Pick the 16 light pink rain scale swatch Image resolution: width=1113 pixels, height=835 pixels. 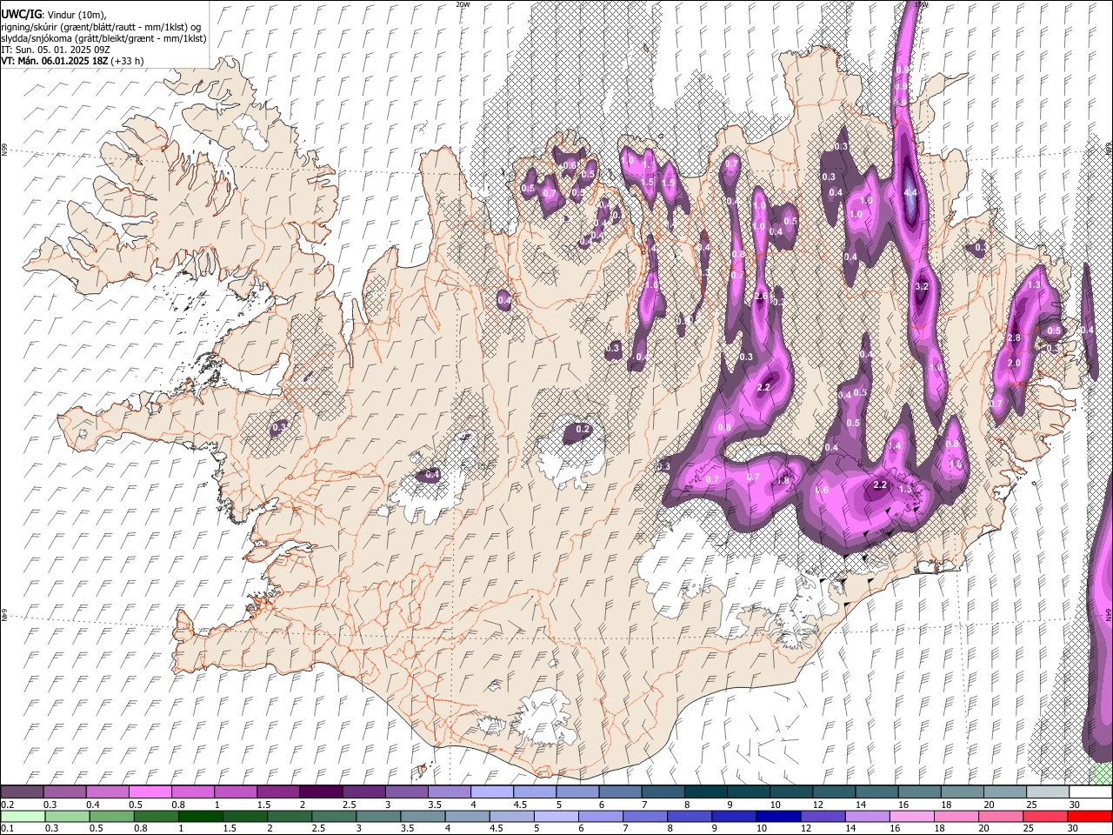(911, 816)
